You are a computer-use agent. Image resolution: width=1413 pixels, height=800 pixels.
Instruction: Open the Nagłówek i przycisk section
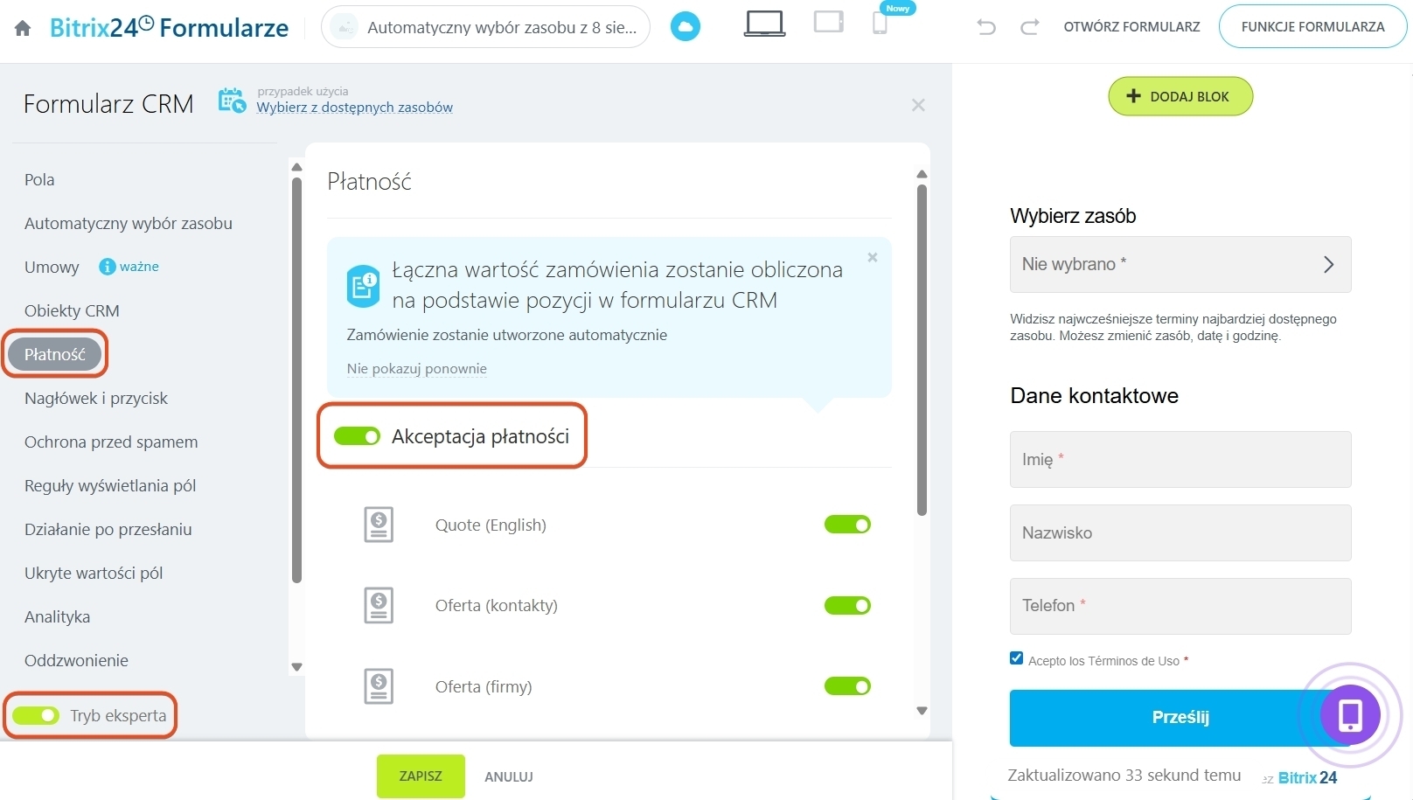(x=96, y=398)
